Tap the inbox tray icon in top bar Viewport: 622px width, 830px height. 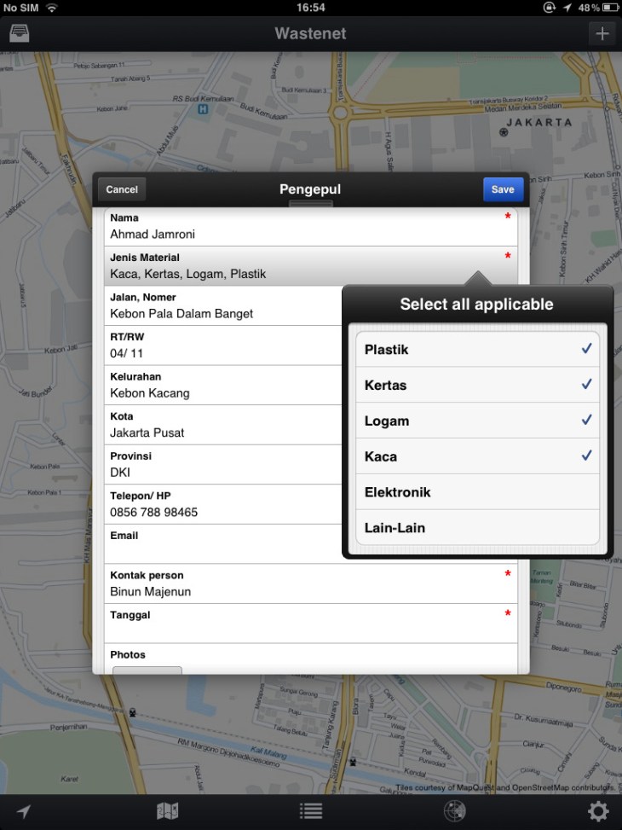pyautogui.click(x=19, y=34)
